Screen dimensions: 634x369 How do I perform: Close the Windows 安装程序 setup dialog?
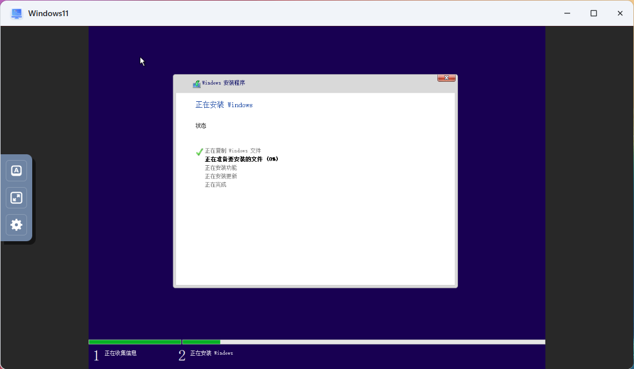[446, 78]
